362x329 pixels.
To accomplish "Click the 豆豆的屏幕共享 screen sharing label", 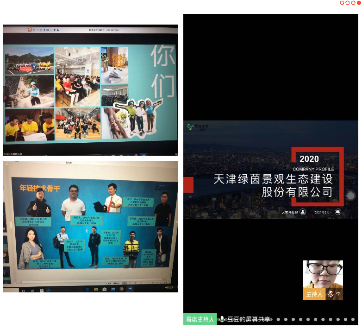I will 248,319.
